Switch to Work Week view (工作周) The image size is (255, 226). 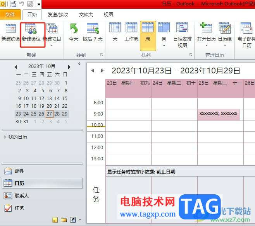pos(131,32)
